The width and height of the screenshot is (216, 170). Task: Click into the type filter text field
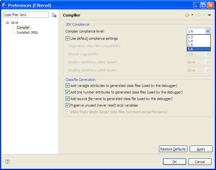click(26, 15)
